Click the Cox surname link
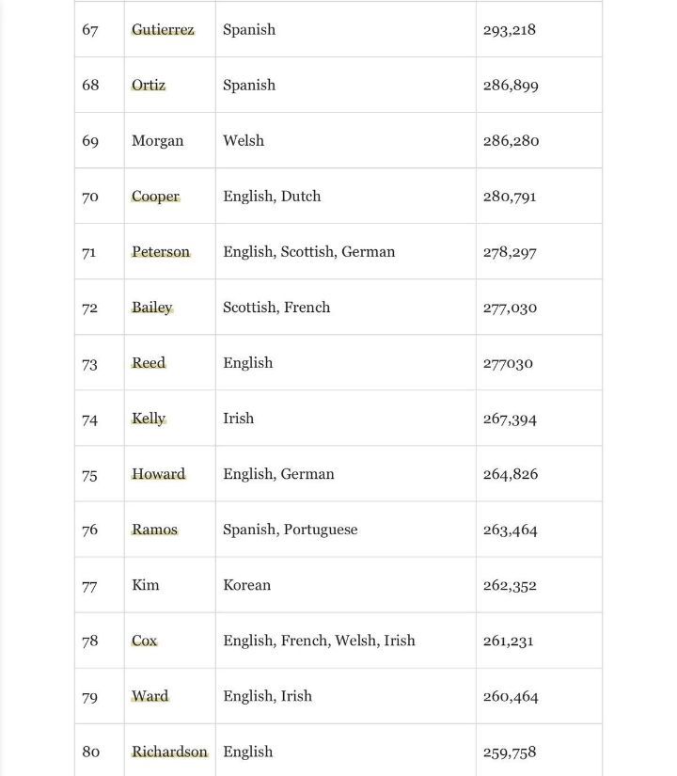The width and height of the screenshot is (677, 776). pyautogui.click(x=144, y=641)
